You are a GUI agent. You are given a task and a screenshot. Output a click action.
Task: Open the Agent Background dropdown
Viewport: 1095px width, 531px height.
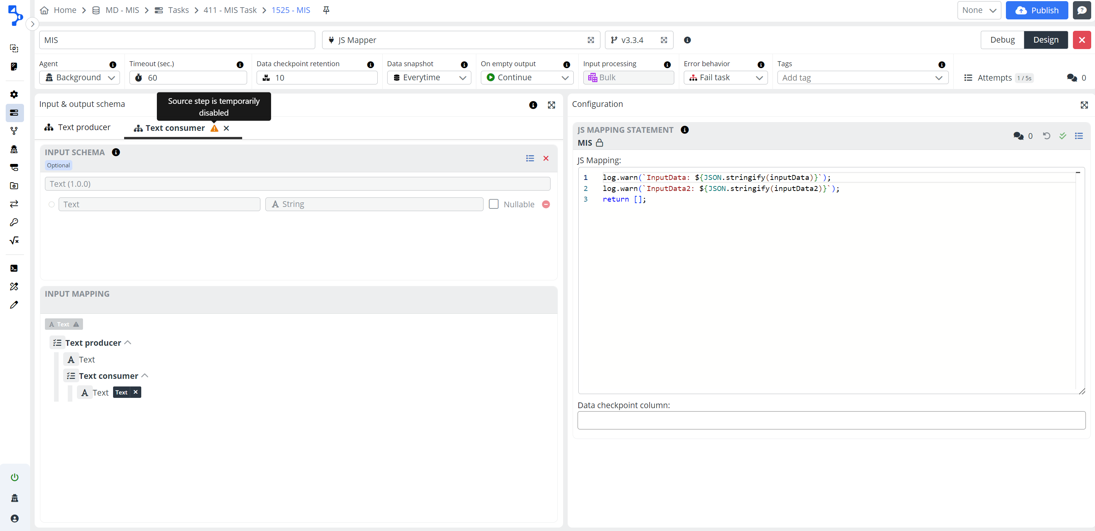pos(80,78)
